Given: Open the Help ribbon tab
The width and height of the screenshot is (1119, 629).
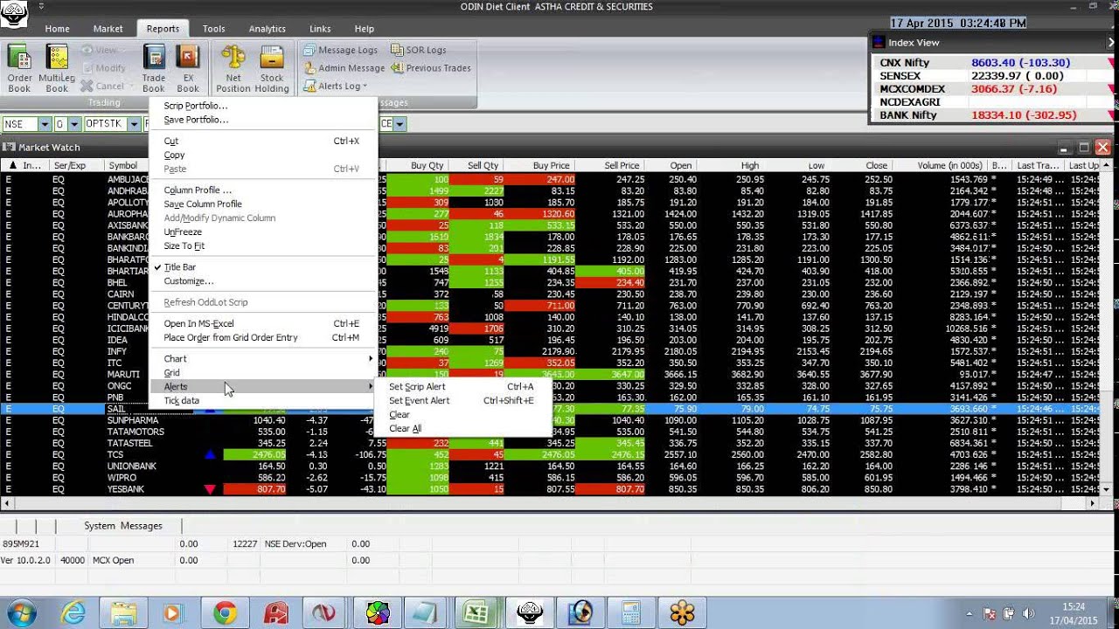Looking at the screenshot, I should [365, 29].
